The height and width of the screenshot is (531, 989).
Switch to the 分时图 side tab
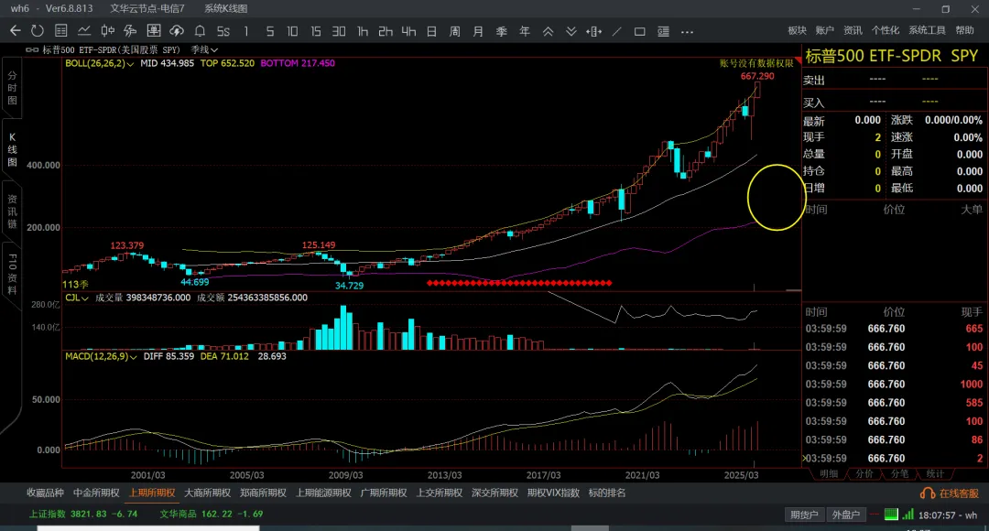pos(12,88)
